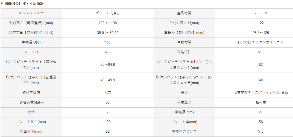Select the 商業施設ディスプレイ / 物流、台車 usage cell
293x137 pixels.
click(261, 93)
